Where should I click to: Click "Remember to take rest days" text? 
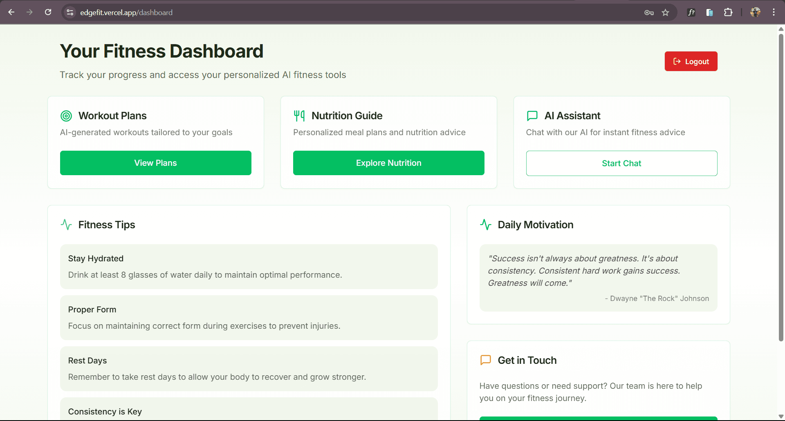pyautogui.click(x=217, y=377)
